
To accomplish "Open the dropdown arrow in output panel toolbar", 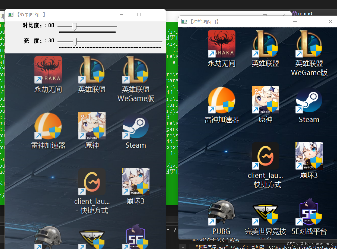I will point(168,230).
